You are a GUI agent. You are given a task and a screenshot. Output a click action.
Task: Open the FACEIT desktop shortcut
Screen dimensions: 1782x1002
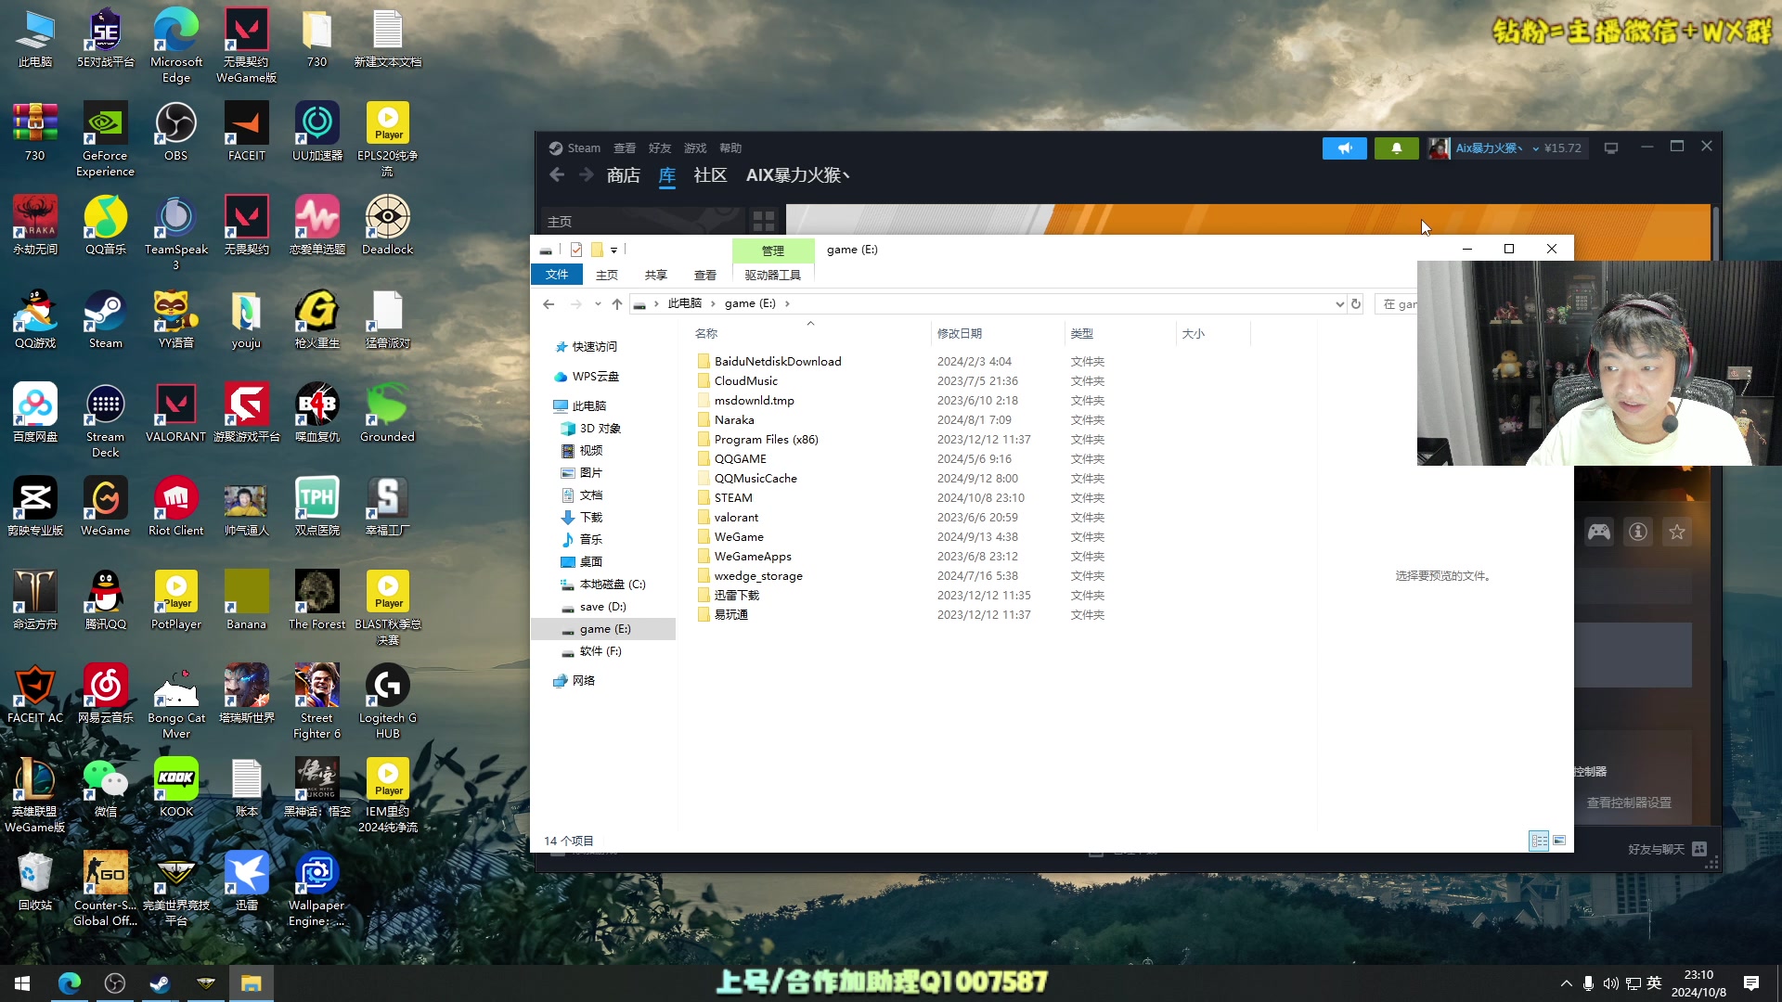tap(246, 132)
